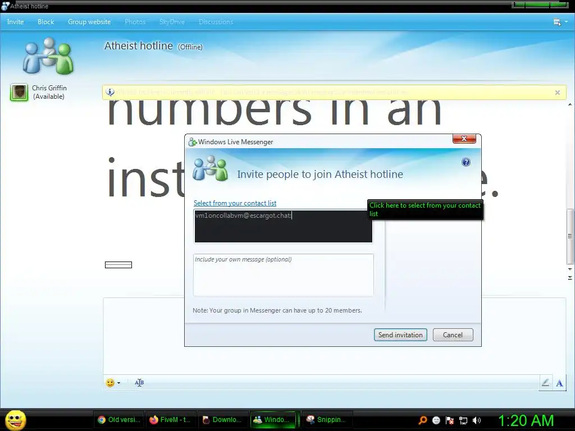
Task: Click the Offline status label
Action: click(190, 47)
